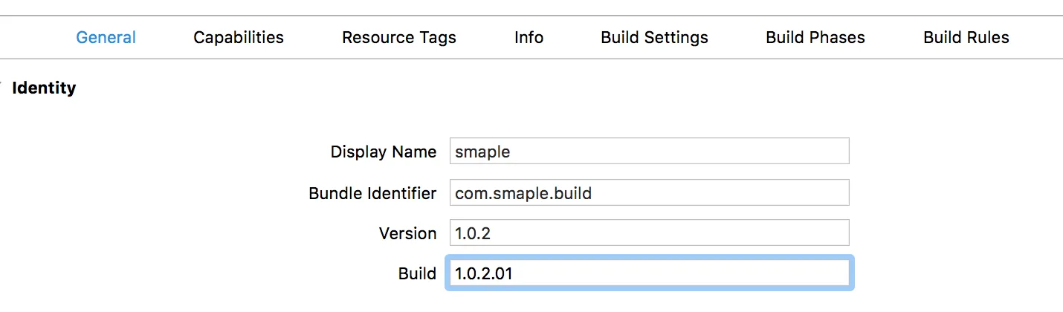Place cursor in the "smaple" text
Image resolution: width=1063 pixels, height=312 pixels.
pyautogui.click(x=482, y=152)
